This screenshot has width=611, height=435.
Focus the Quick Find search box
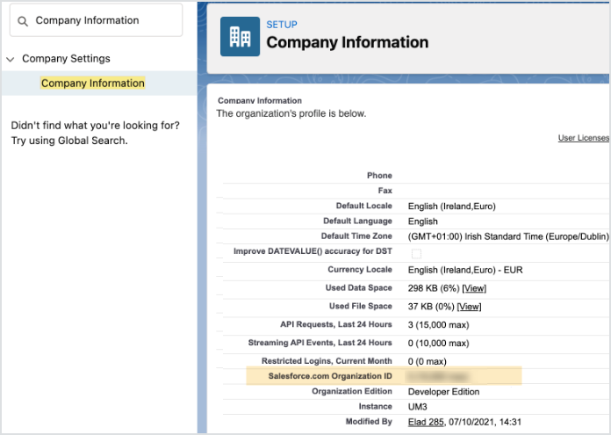[x=104, y=20]
